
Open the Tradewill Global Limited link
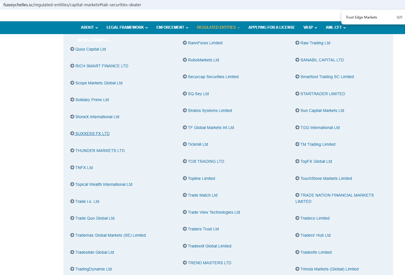209,246
